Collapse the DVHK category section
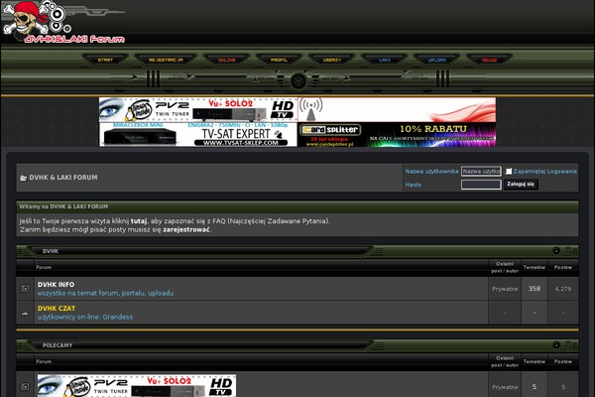 tap(557, 251)
